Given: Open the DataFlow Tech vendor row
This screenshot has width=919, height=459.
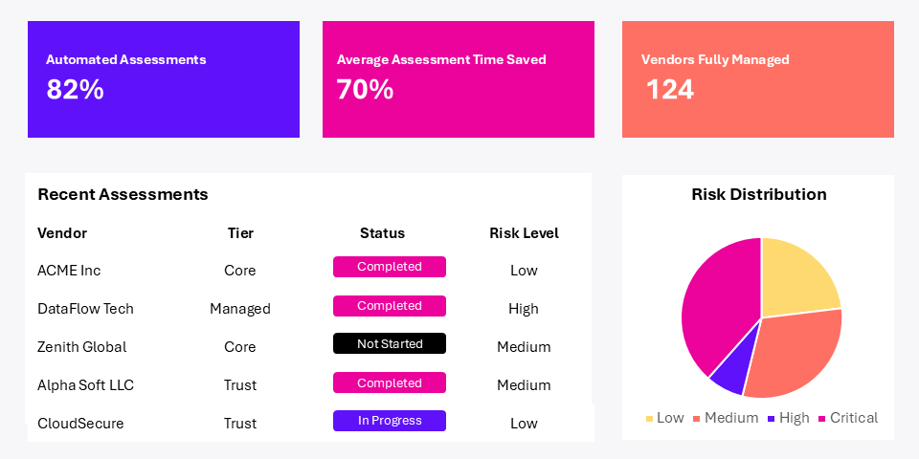Looking at the screenshot, I should (x=85, y=309).
